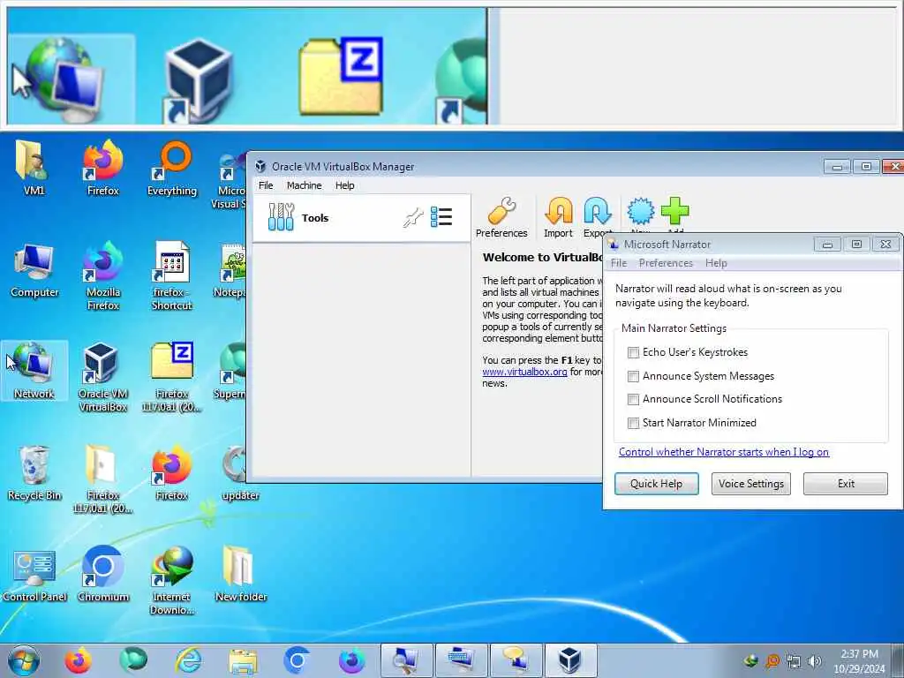Open Preferences in VirtualBox toolbar

(x=501, y=217)
